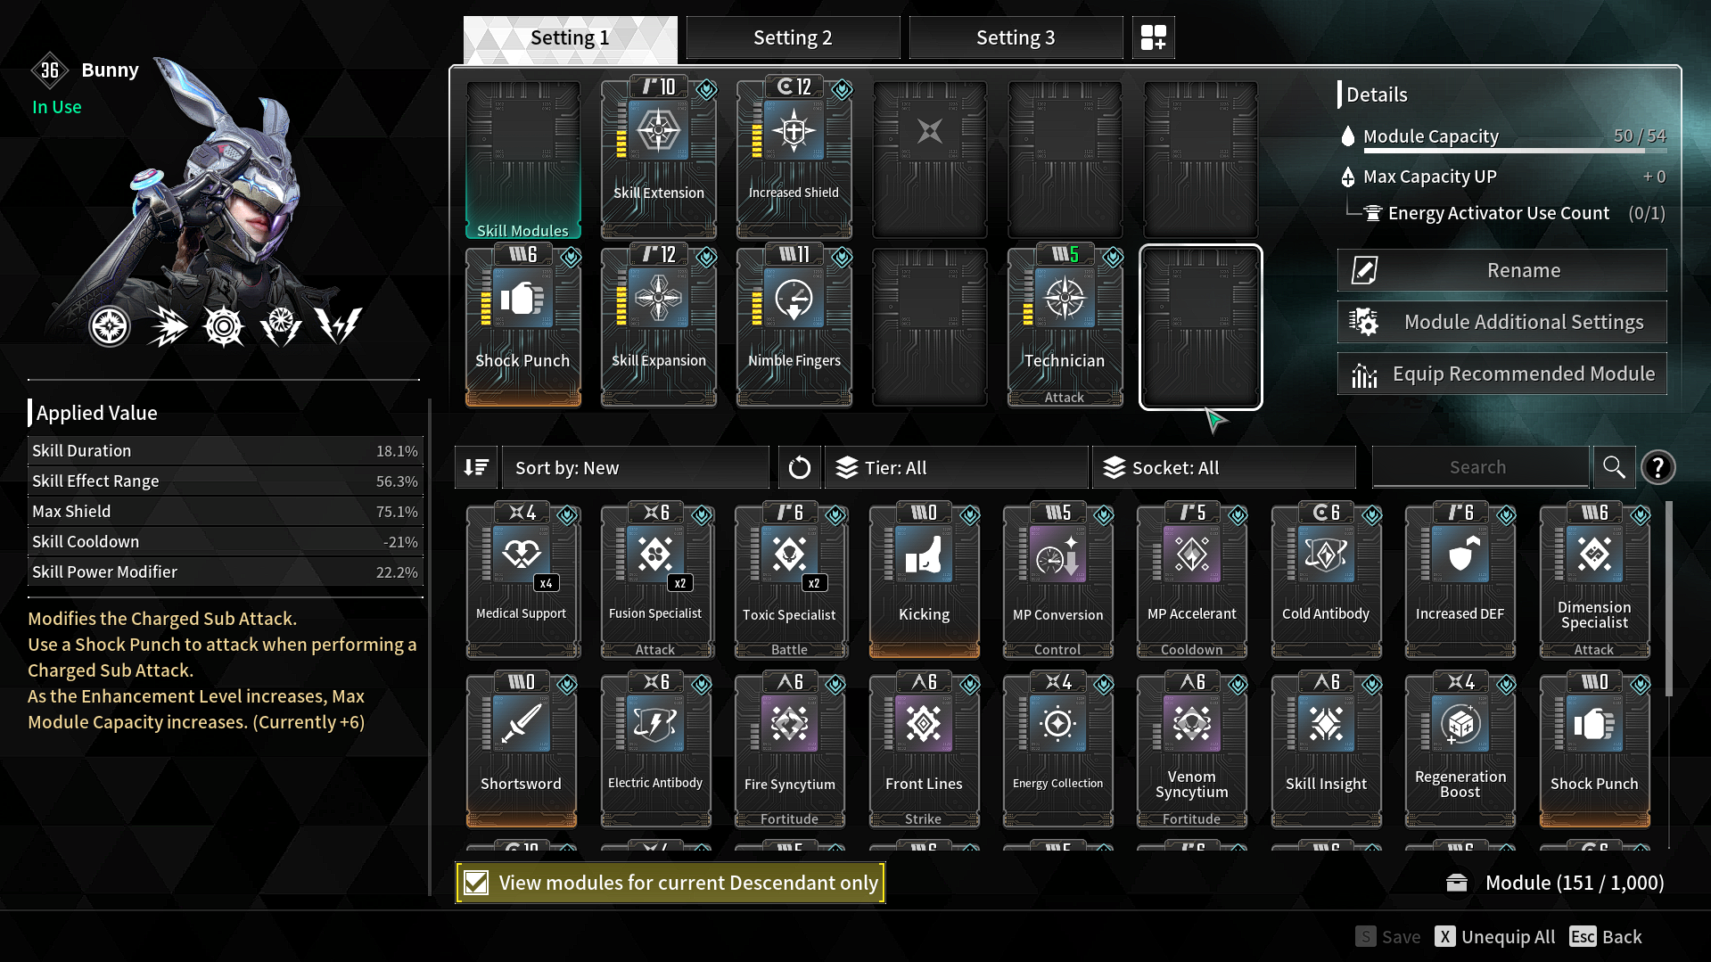Select the Regeneration Boost module card

coord(1460,750)
